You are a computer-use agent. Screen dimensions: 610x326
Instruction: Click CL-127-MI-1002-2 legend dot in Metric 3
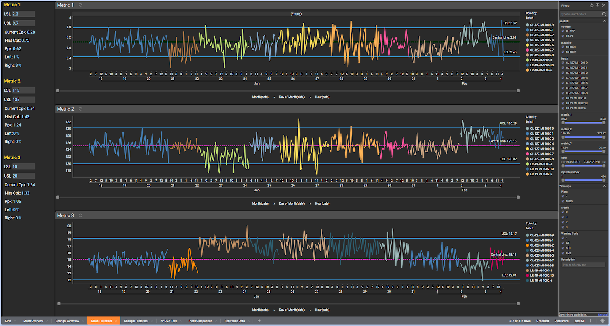pyautogui.click(x=527, y=245)
